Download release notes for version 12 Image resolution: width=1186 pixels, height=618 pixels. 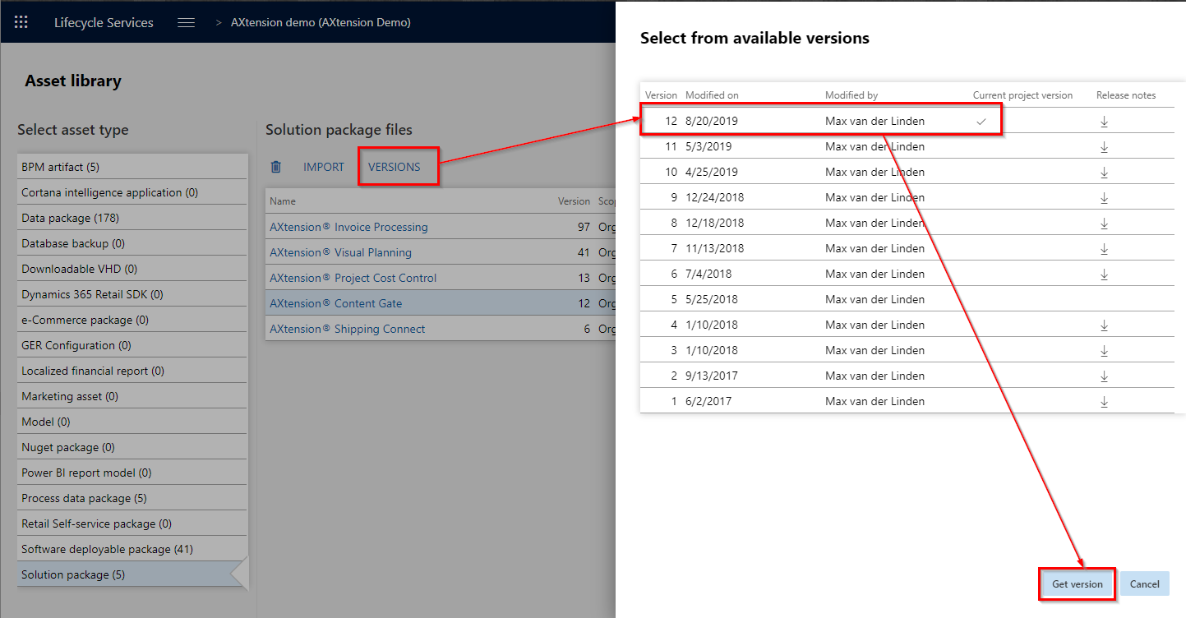pyautogui.click(x=1104, y=122)
